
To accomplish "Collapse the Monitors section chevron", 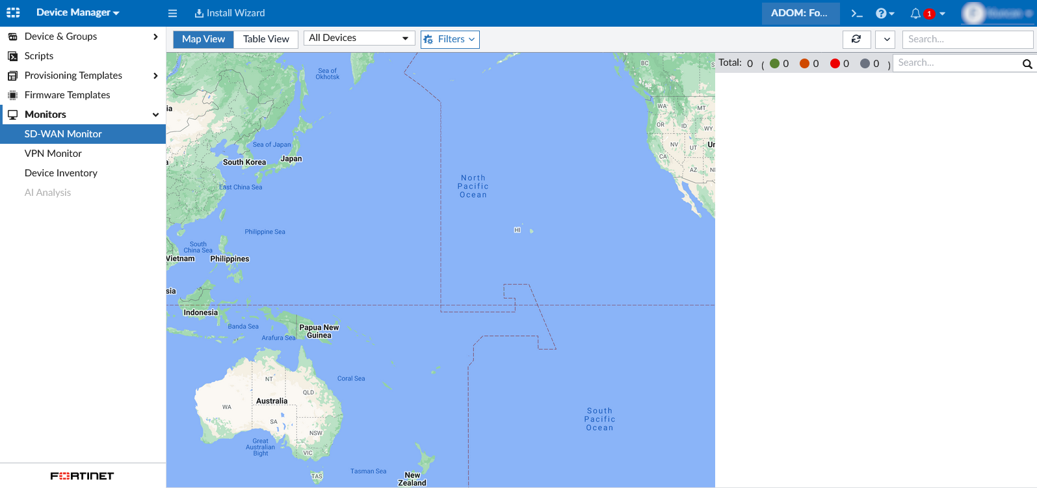I will point(155,115).
